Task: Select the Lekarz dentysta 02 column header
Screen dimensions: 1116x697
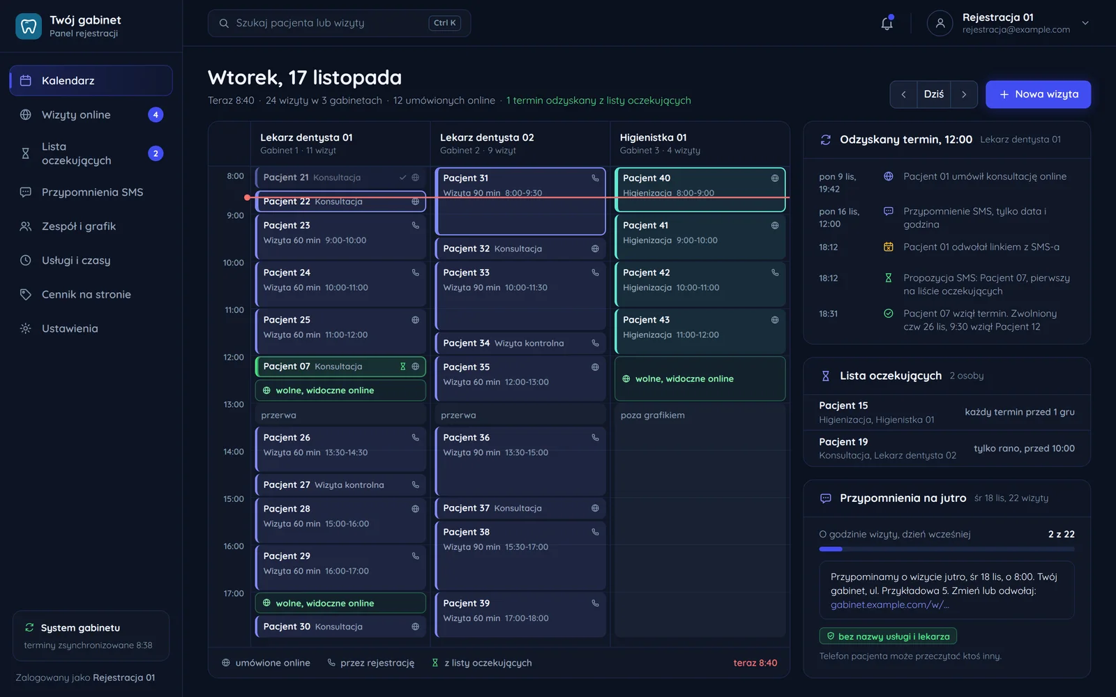Action: tap(520, 144)
